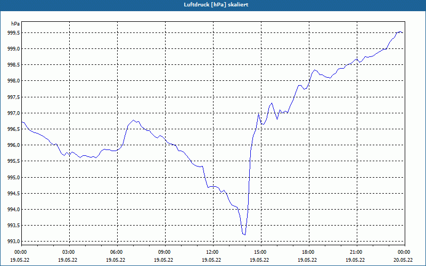Click the 19.05.22 date under 15:00
Screen dimensions: 426x266
[259, 260]
